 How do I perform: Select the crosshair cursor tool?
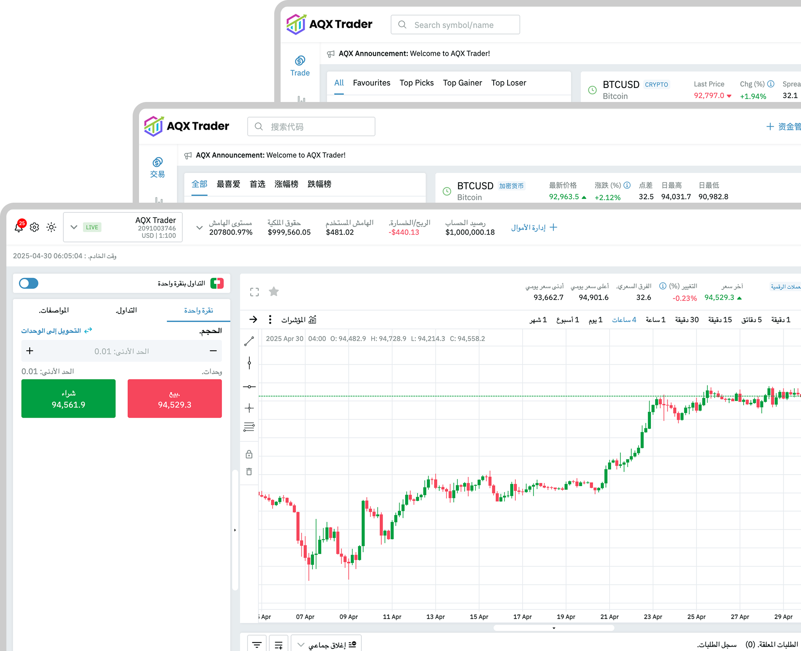pos(249,408)
